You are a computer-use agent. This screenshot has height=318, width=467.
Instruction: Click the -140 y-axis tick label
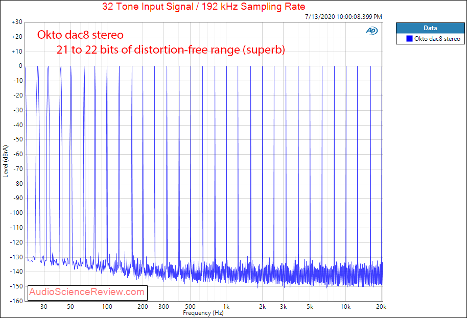[x=16, y=272]
